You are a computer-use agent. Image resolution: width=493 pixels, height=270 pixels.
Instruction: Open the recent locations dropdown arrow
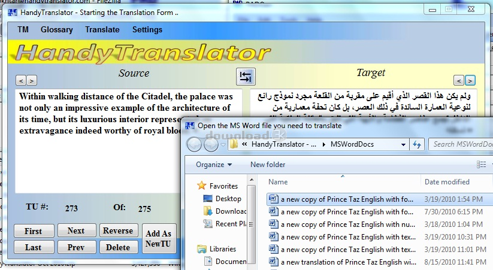click(223, 145)
